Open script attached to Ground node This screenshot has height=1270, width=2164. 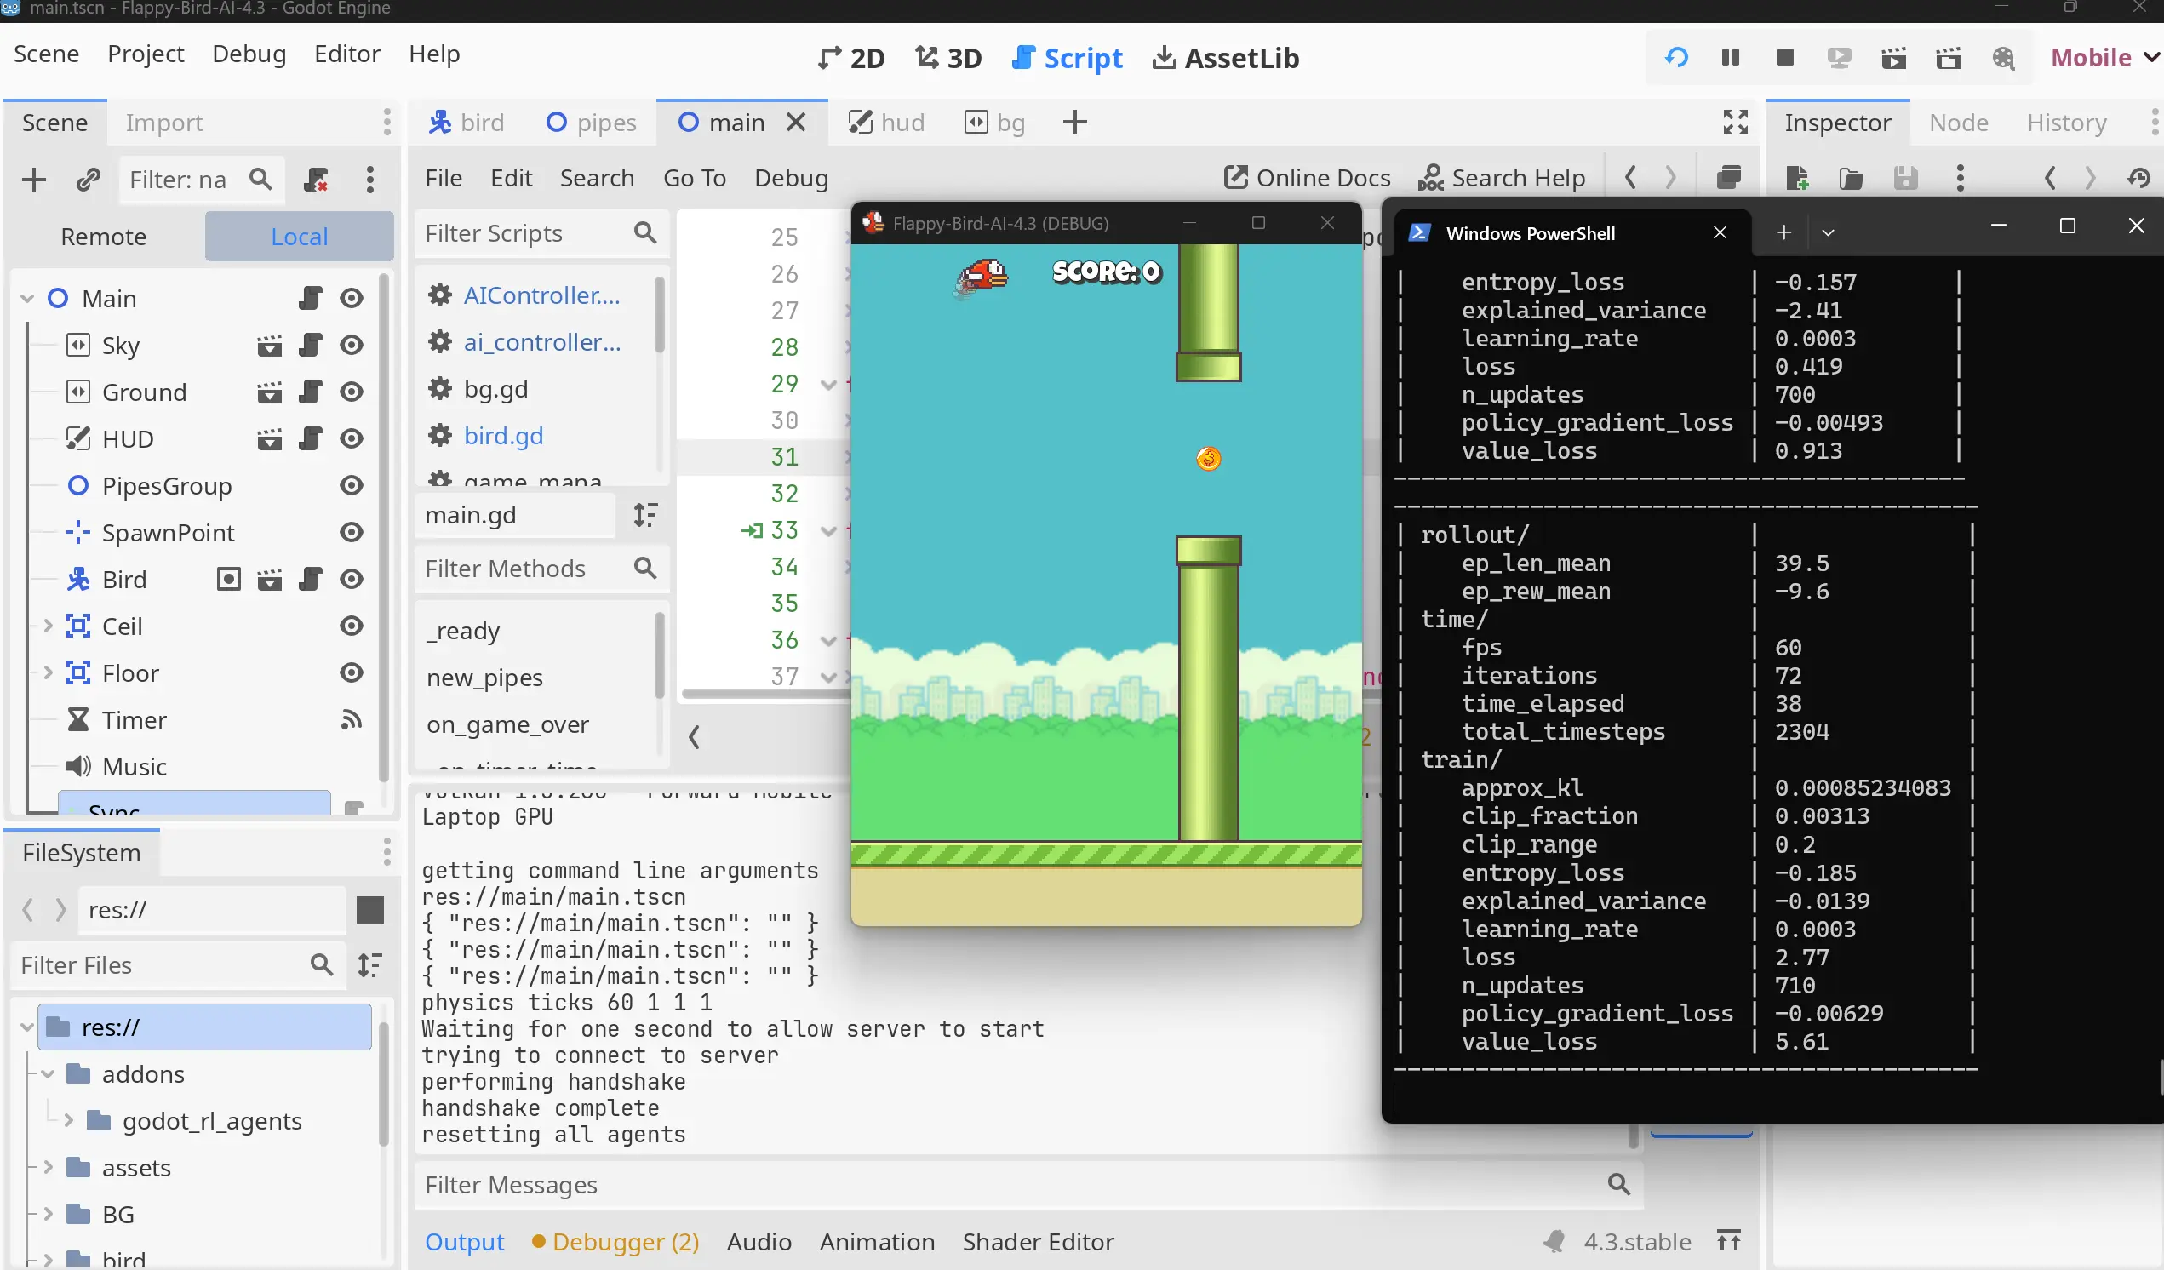click(310, 392)
